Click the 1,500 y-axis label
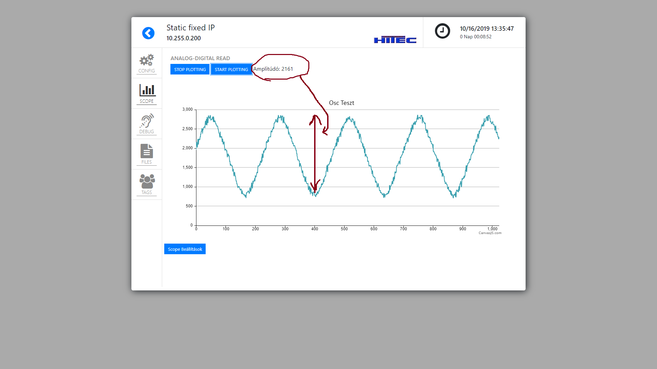The image size is (657, 369). point(188,167)
